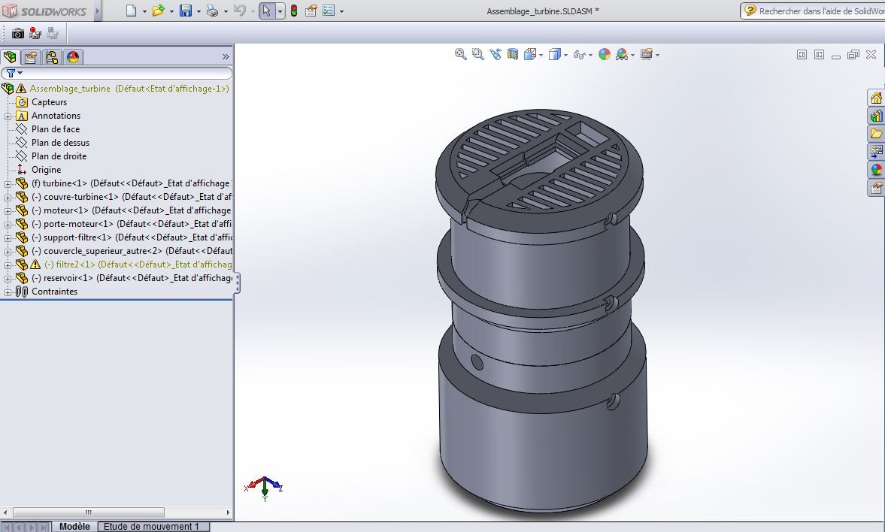885x532 pixels.
Task: Select the Modèle tab
Action: [x=74, y=527]
